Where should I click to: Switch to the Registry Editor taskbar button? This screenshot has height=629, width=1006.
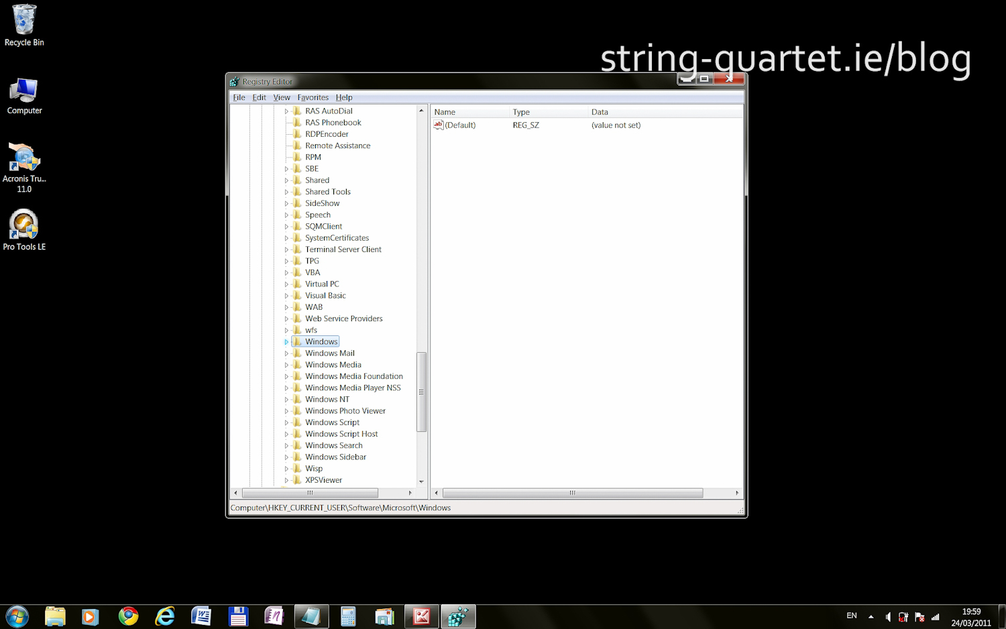[x=458, y=616]
